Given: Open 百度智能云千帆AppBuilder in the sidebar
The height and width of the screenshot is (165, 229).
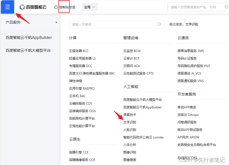Looking at the screenshot, I should 29,38.
